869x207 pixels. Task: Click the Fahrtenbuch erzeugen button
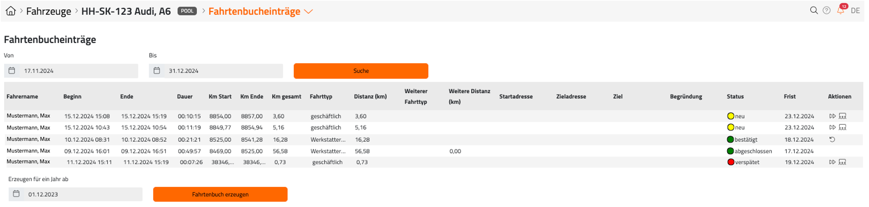pyautogui.click(x=220, y=194)
